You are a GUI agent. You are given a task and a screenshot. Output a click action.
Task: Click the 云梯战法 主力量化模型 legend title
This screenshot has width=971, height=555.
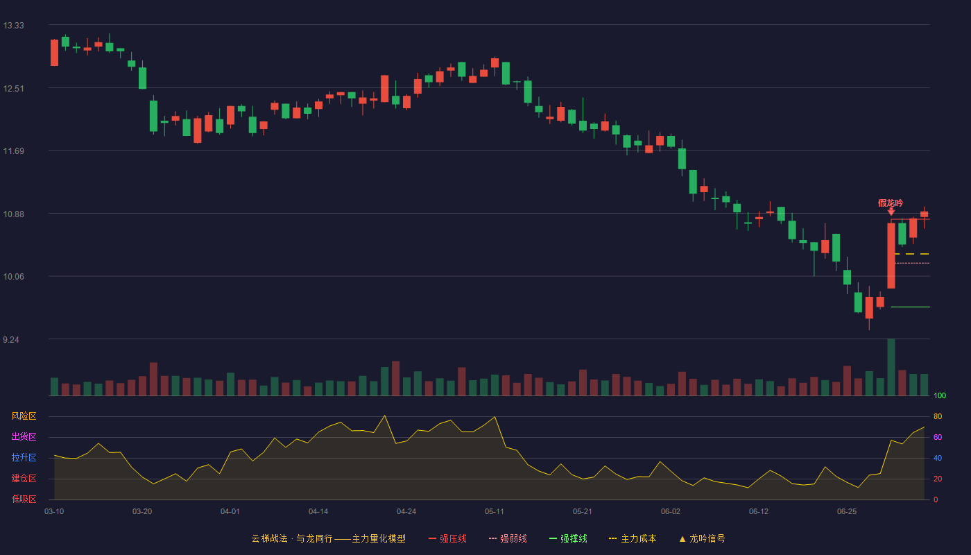click(328, 538)
